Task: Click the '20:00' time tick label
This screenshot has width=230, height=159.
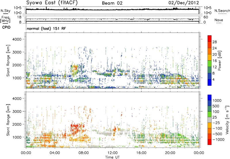Action: click(x=170, y=153)
